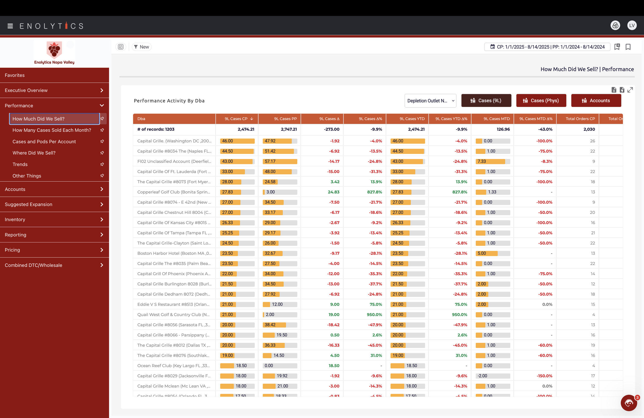The height and width of the screenshot is (418, 644).
Task: Switch table to Accounts view
Action: pyautogui.click(x=596, y=101)
